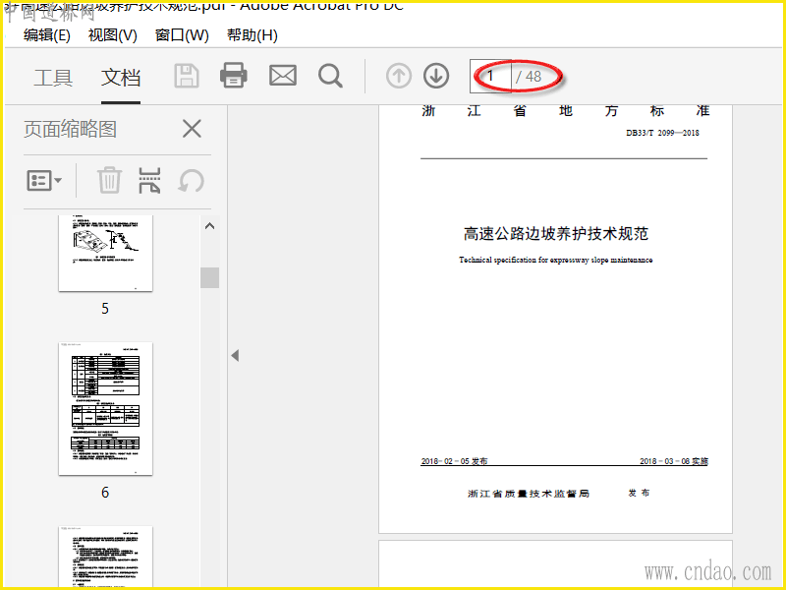Click the total pages label / 48

coord(529,77)
